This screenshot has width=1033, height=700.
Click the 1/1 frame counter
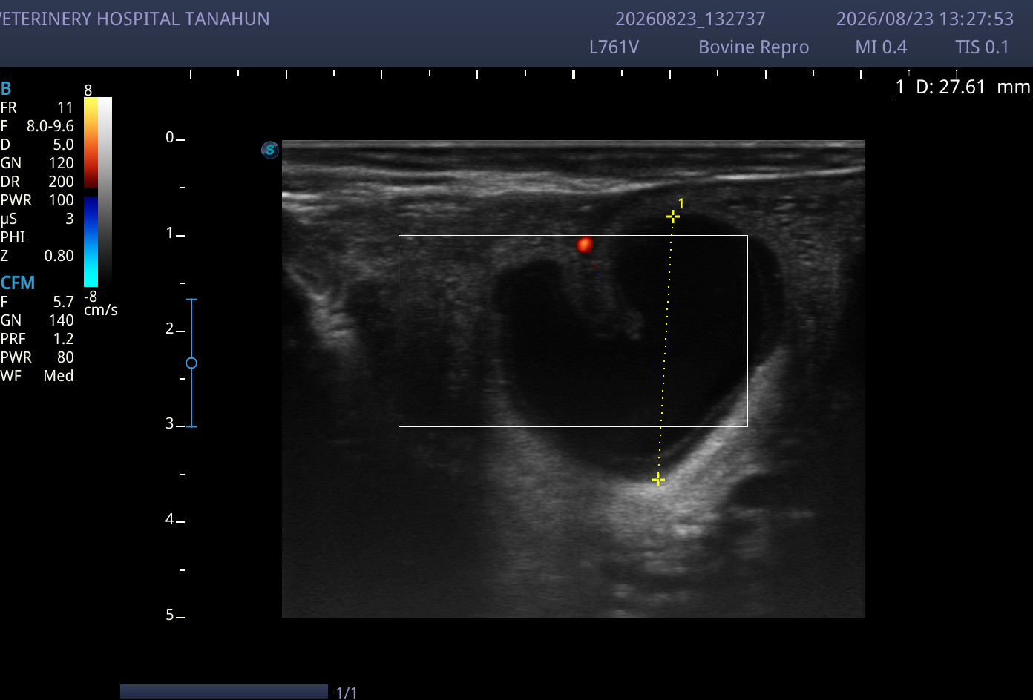(347, 693)
